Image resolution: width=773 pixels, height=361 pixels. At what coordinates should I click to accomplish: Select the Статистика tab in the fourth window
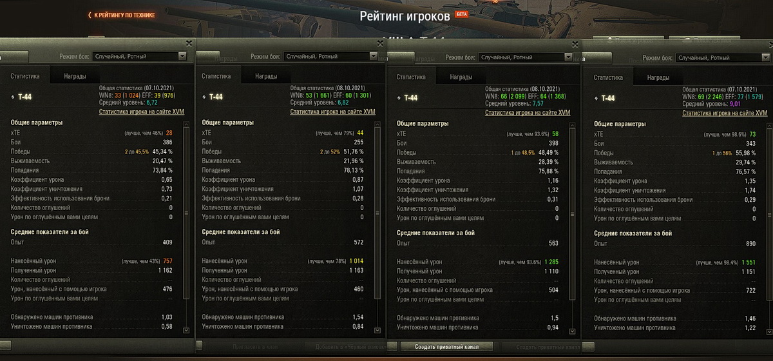tap(607, 77)
